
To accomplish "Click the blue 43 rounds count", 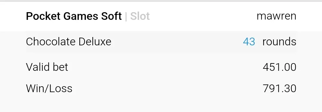I will (x=249, y=42).
